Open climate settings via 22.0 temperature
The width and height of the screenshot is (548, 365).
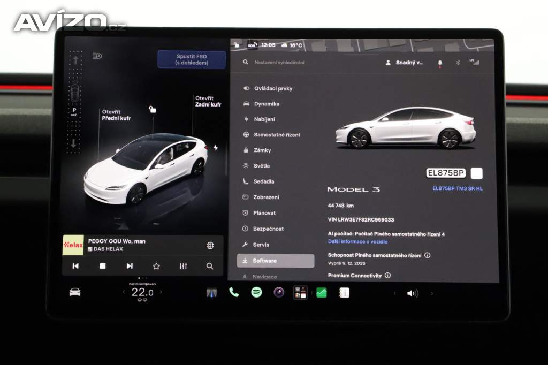pos(142,292)
